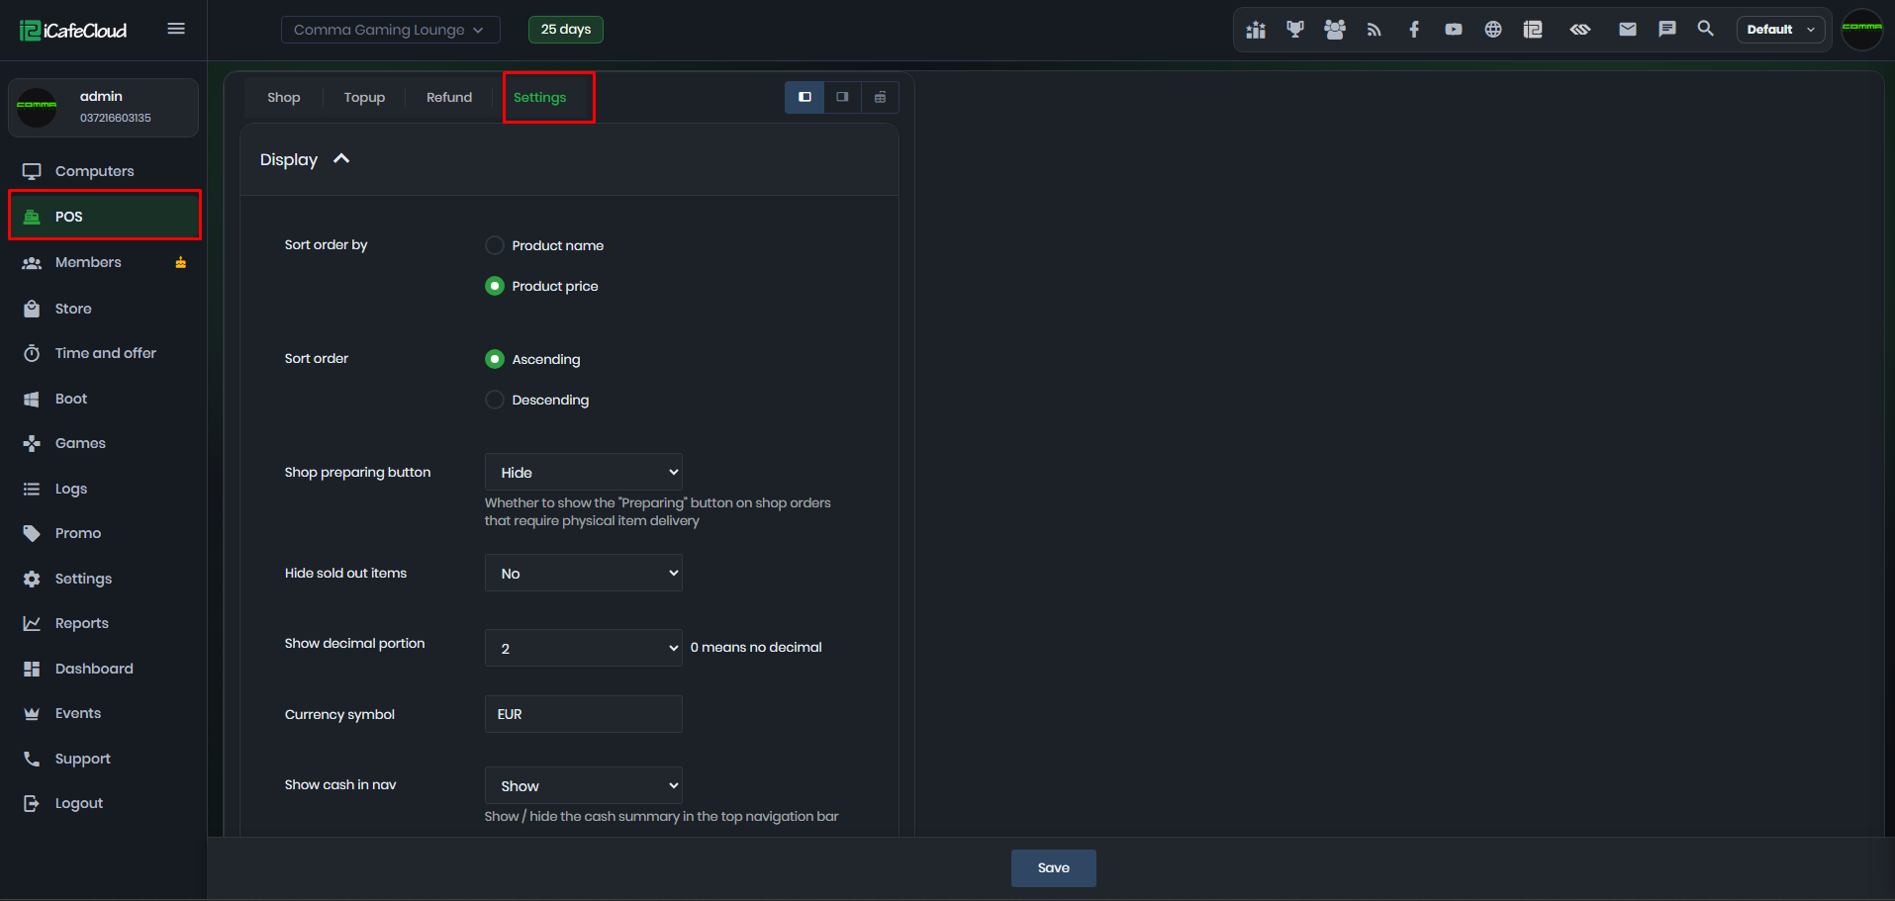Open Store in the sidebar

pos(104,309)
